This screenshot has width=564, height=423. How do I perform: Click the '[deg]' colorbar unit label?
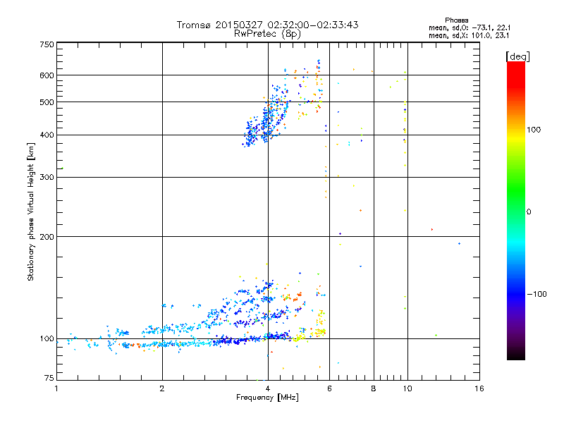[517, 56]
